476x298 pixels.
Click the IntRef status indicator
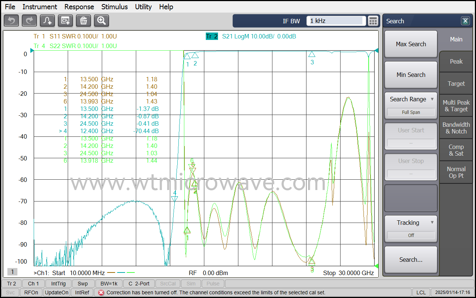click(x=82, y=292)
